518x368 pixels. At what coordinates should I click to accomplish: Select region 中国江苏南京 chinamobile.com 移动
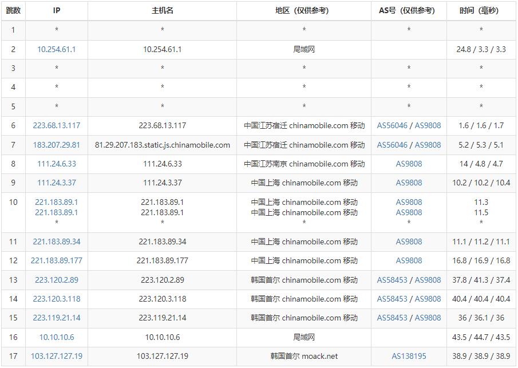304,164
